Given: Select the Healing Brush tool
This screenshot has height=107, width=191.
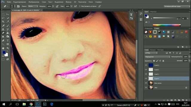Looking at the screenshot, I should (3, 26).
